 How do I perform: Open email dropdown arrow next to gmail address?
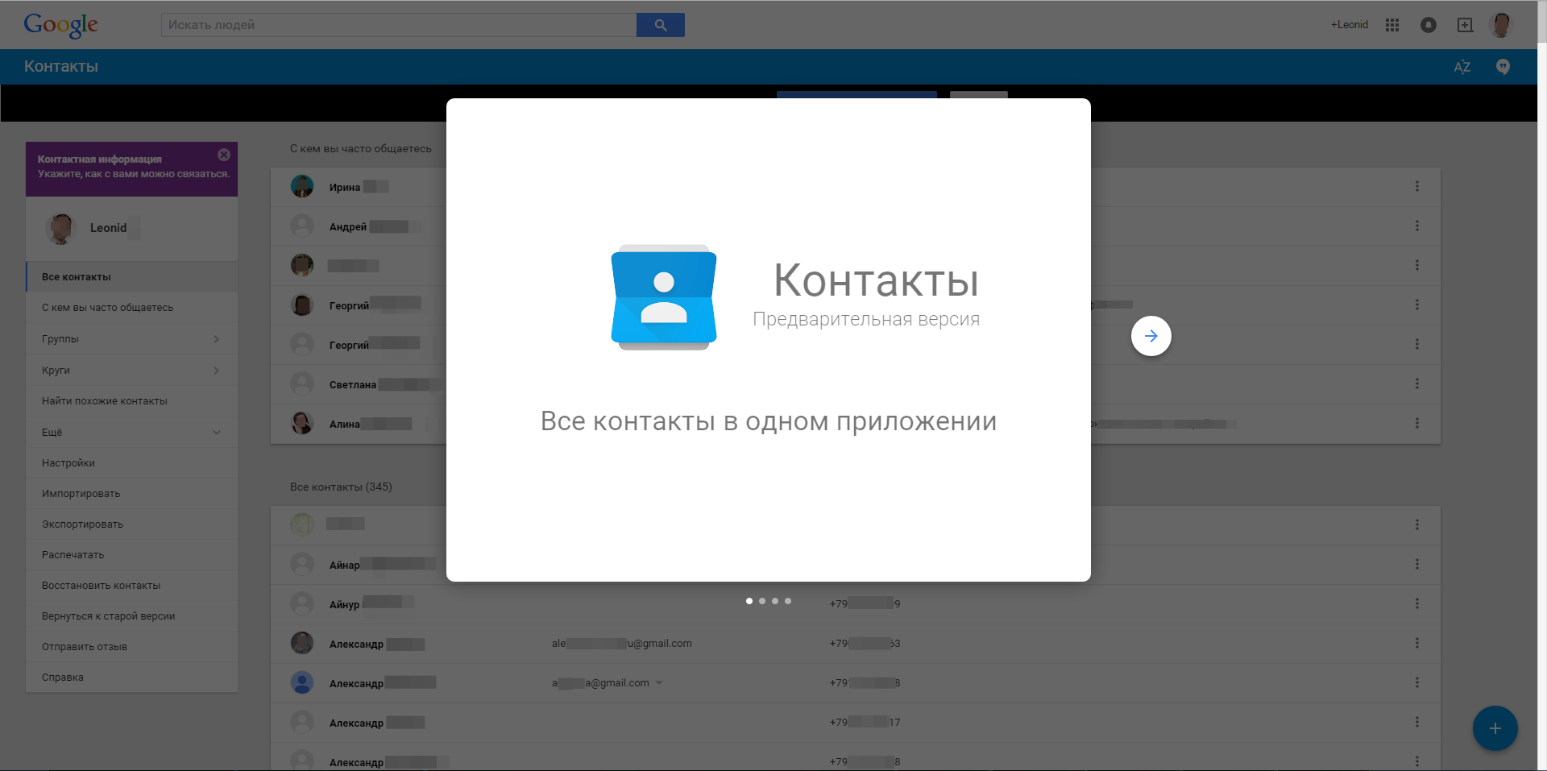click(x=659, y=683)
